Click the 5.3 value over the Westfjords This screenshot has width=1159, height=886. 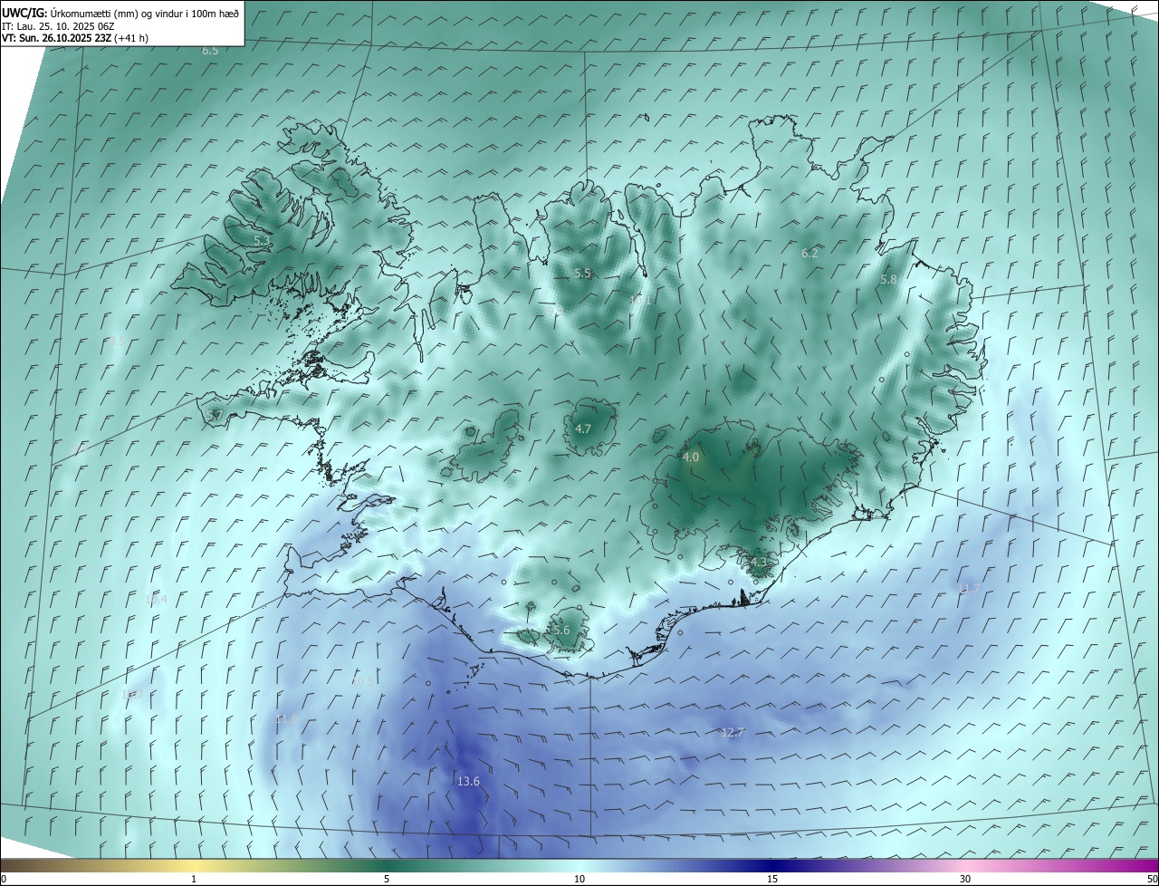(262, 241)
